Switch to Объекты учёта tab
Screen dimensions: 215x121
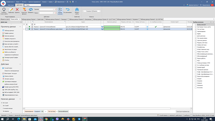coord(5,19)
